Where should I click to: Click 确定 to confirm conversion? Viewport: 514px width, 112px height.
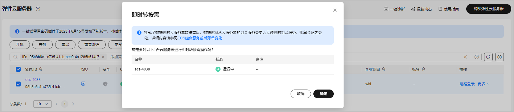tap(323, 94)
